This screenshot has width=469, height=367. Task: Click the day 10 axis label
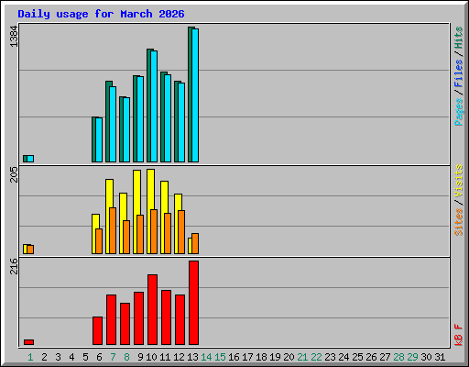pyautogui.click(x=151, y=357)
